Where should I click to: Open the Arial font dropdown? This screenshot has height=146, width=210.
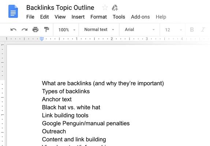tap(140, 30)
